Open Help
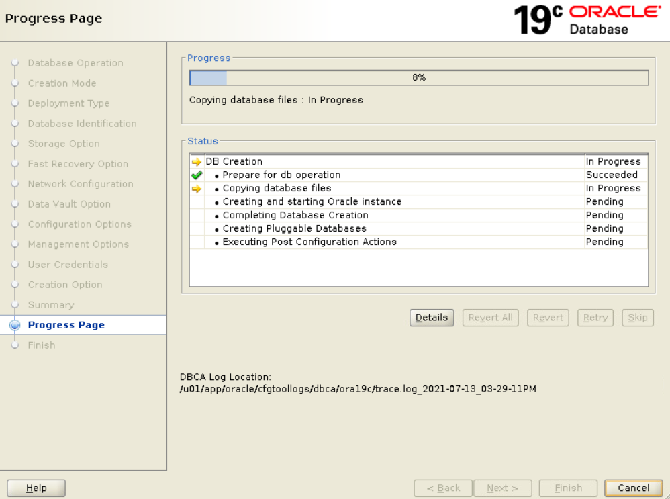670x499 pixels. pyautogui.click(x=36, y=488)
